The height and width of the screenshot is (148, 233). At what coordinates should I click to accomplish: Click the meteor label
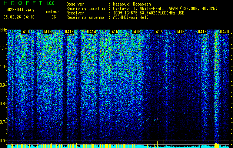[53, 11]
